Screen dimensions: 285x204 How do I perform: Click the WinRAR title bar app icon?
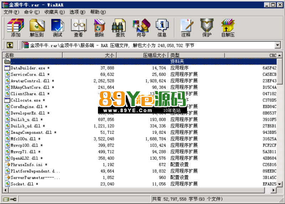5,5
